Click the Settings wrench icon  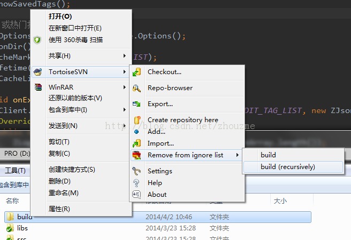coord(136,171)
